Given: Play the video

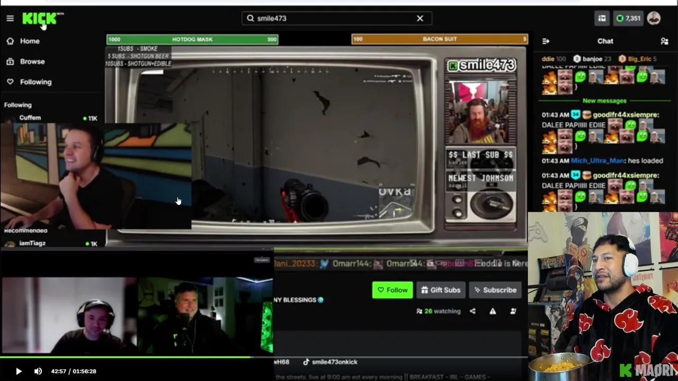Looking at the screenshot, I should pos(19,371).
